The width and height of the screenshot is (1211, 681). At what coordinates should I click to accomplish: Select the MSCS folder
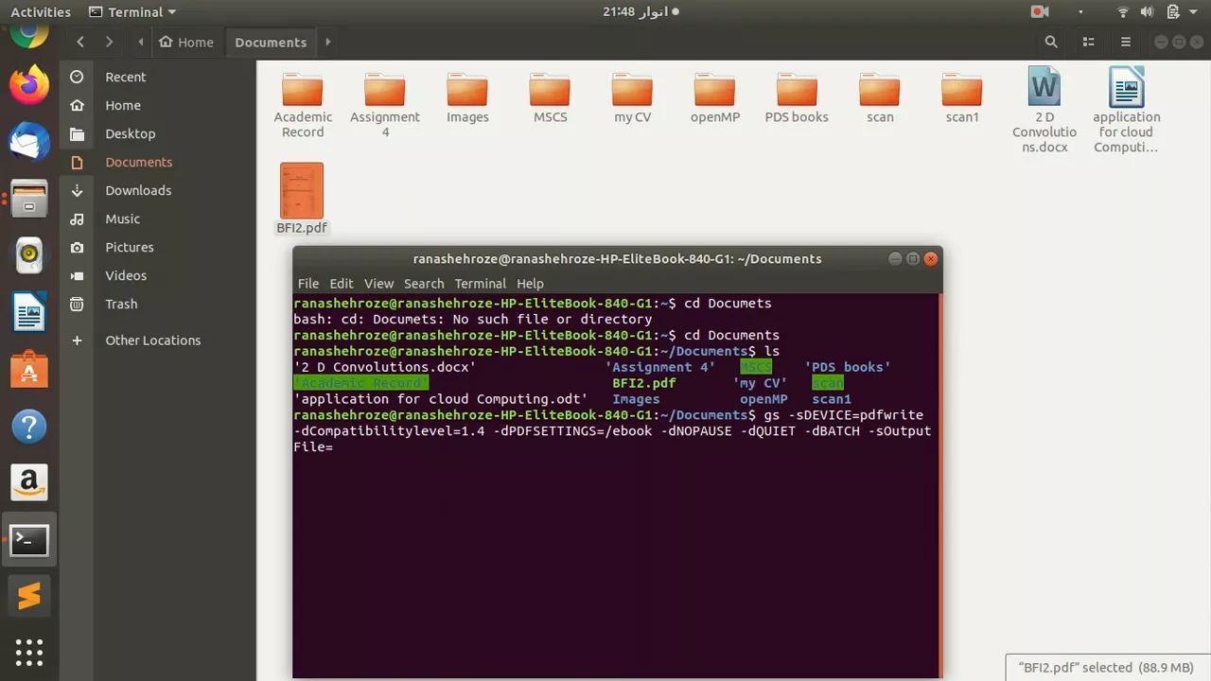[550, 98]
